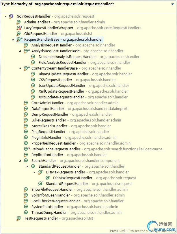Click the AdminHandlers class icon
This screenshot has height=234, width=177.
tap(18, 22)
